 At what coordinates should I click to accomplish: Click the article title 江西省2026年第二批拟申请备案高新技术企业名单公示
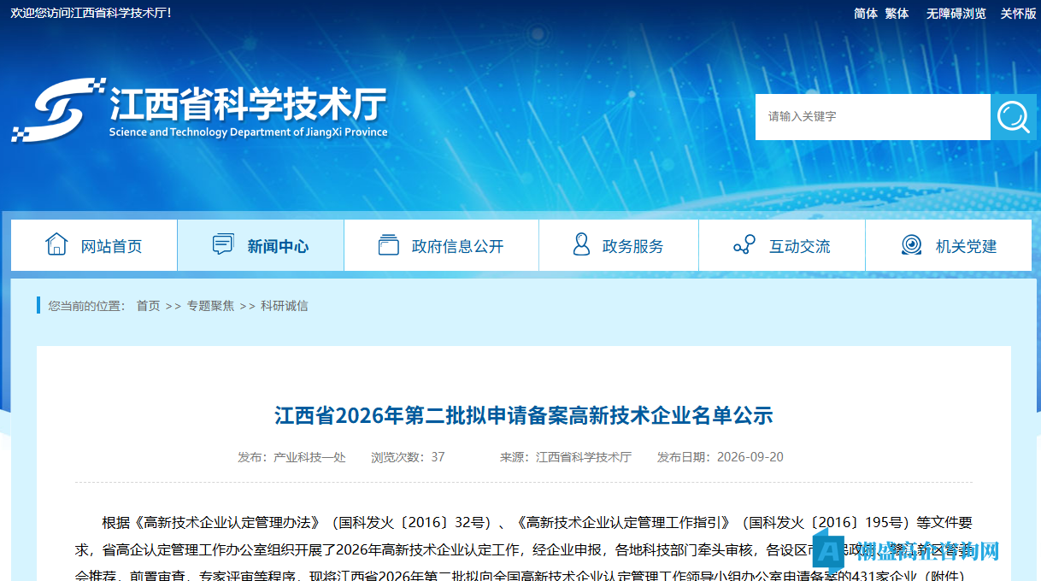524,416
